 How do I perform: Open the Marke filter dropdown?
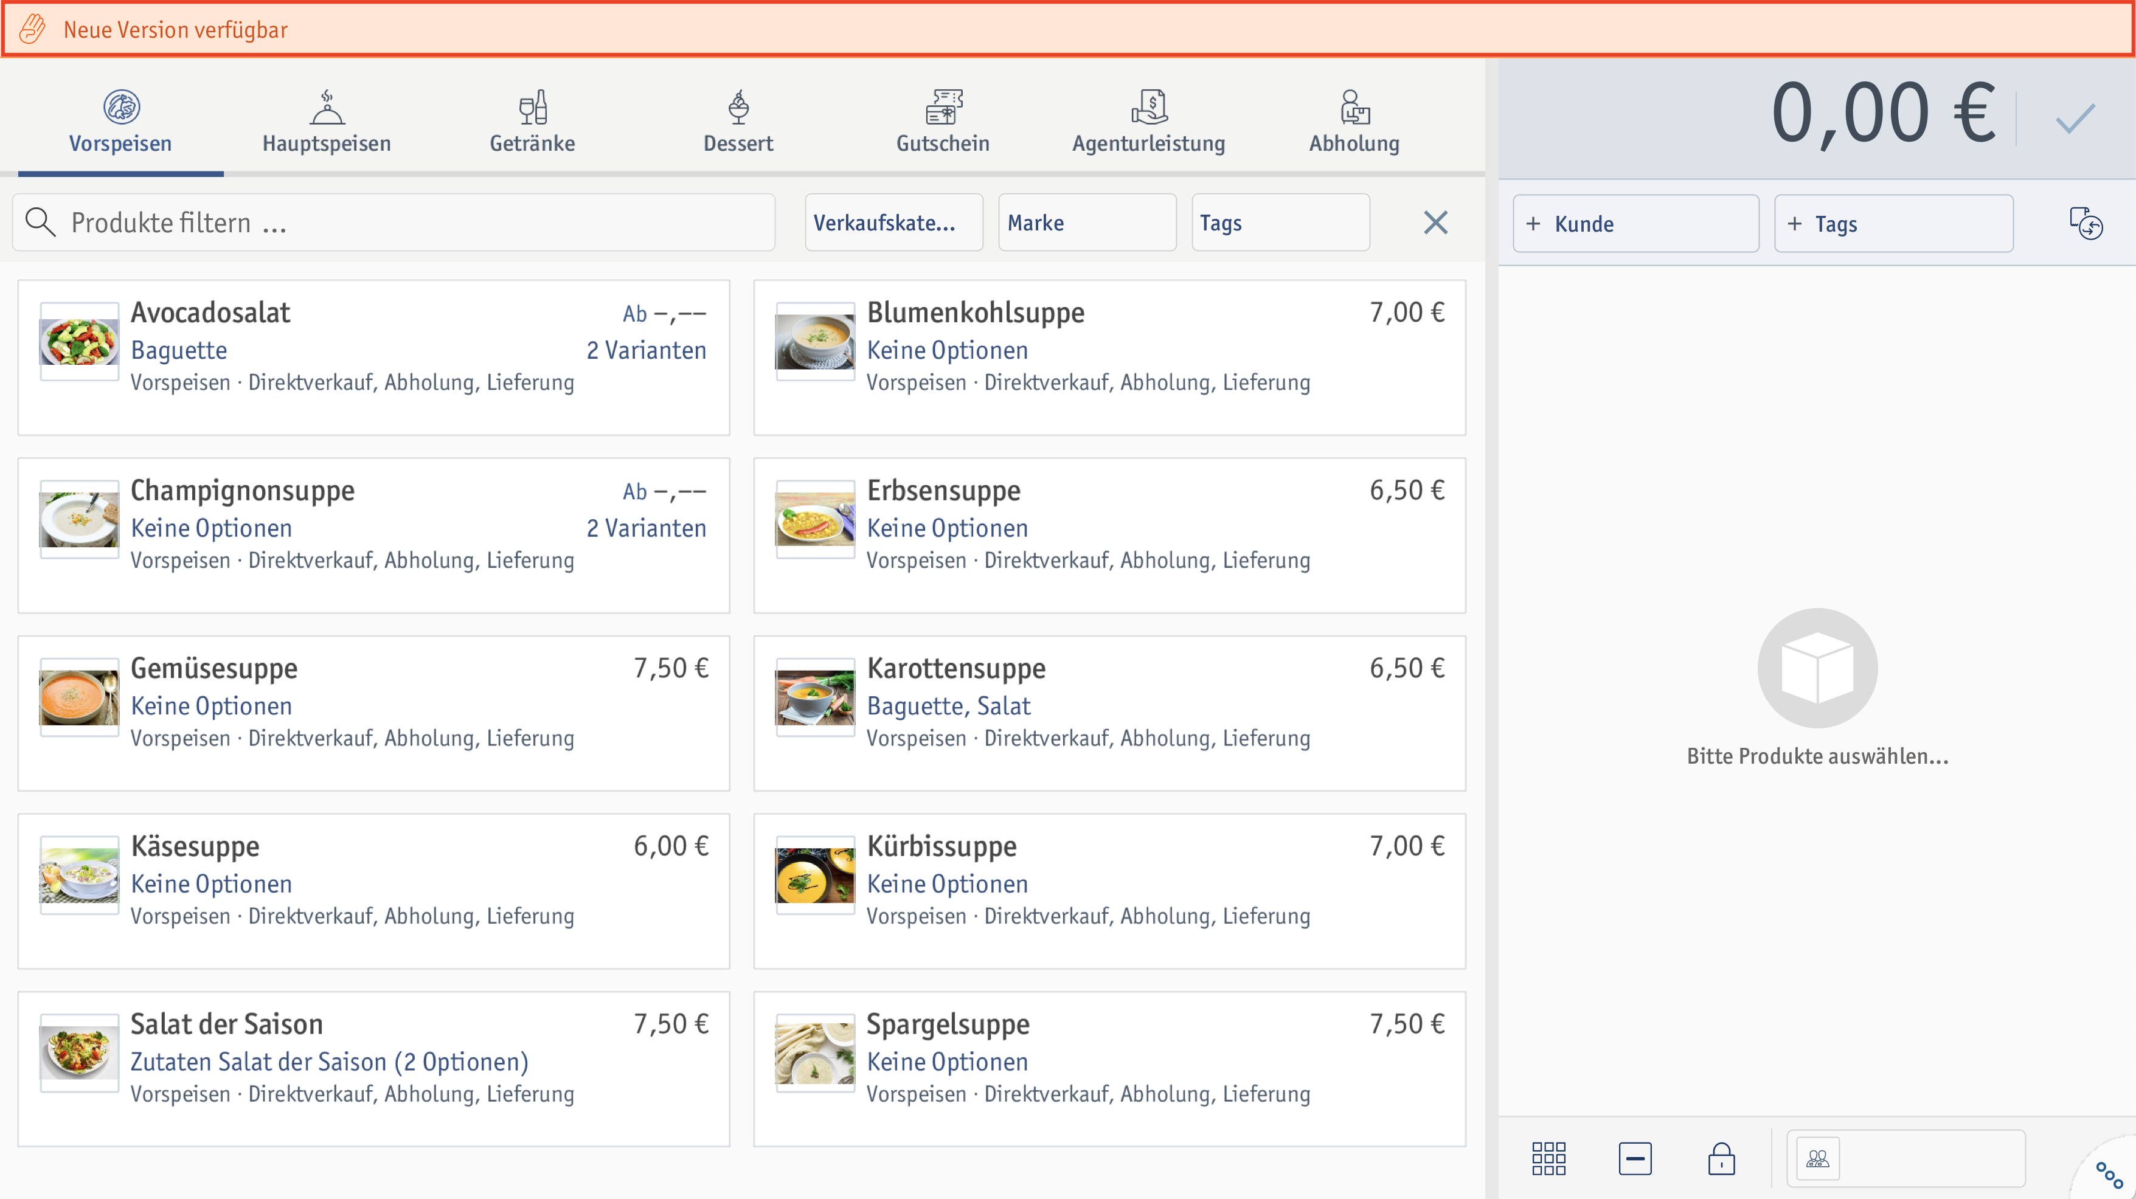point(1086,222)
